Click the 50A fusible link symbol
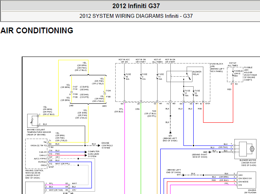 pos(233,73)
